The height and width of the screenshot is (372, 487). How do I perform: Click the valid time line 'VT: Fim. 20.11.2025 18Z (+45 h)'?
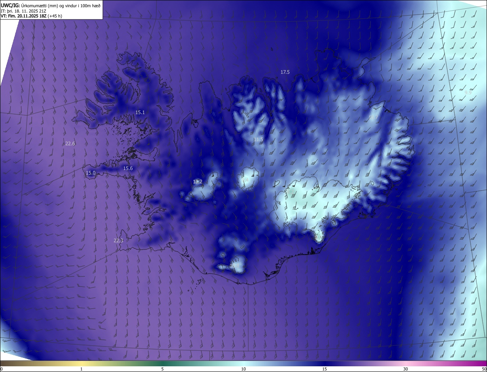point(32,16)
